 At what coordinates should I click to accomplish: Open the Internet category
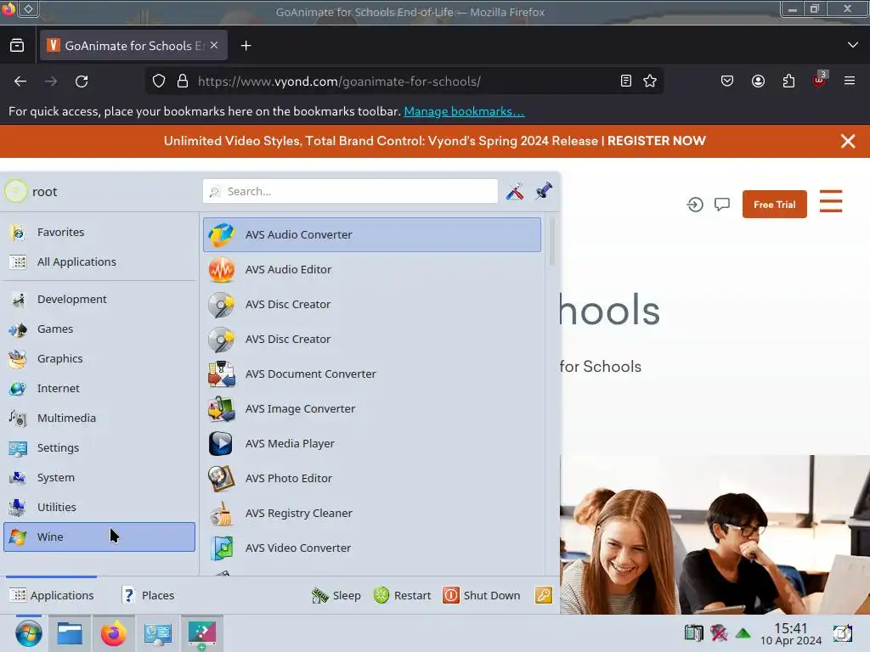point(99,388)
